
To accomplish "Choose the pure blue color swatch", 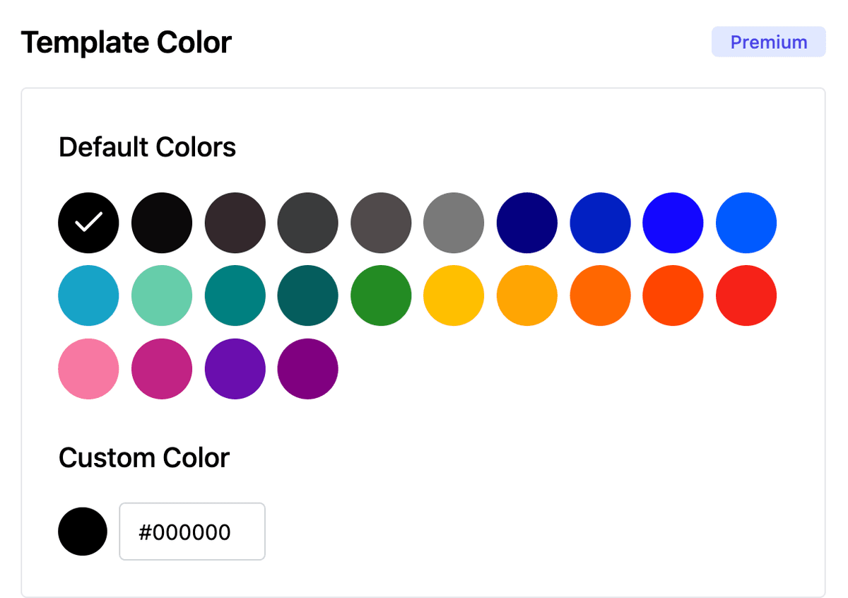I will tap(673, 223).
